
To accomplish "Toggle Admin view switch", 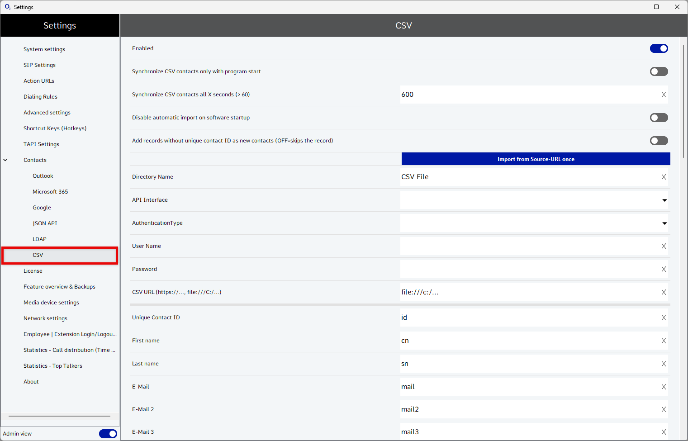I will click(108, 434).
